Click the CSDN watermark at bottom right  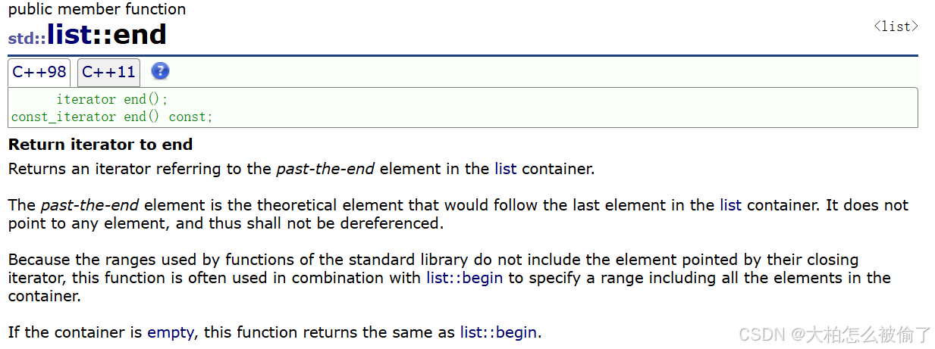click(834, 334)
